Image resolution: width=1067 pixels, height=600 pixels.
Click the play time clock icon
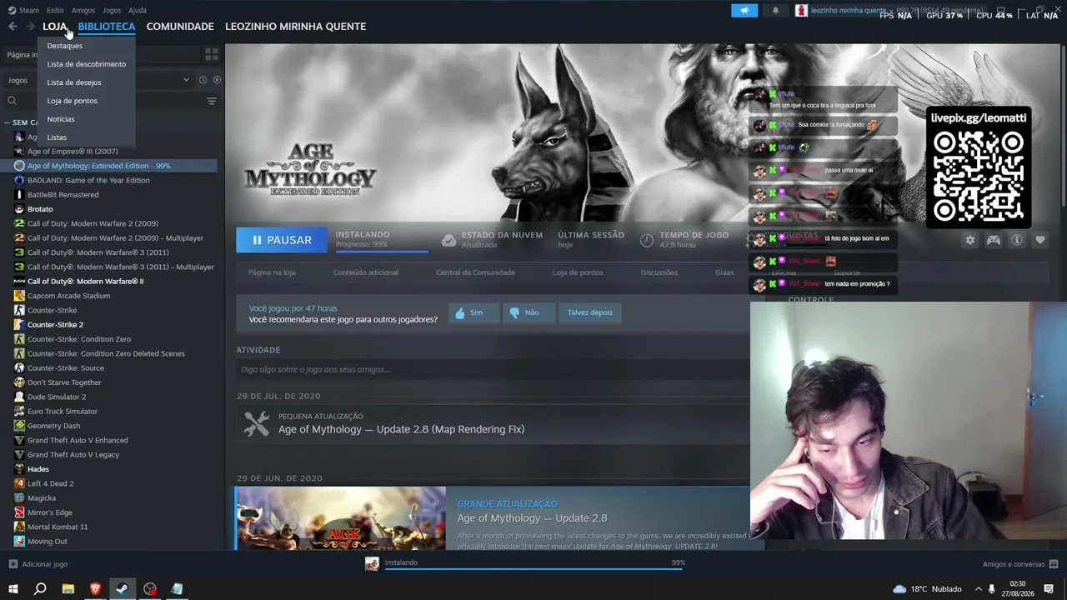point(647,240)
